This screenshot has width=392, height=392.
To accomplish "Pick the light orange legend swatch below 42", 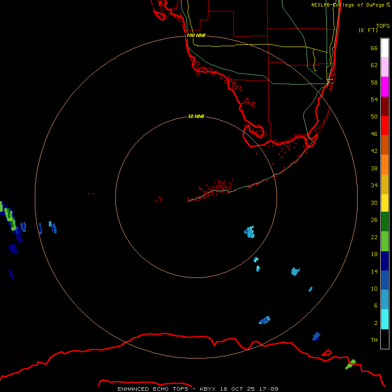I will 385,165.
